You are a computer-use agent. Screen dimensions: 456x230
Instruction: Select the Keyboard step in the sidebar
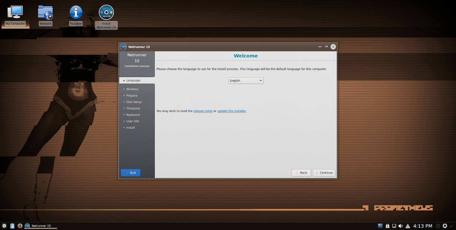coord(133,115)
